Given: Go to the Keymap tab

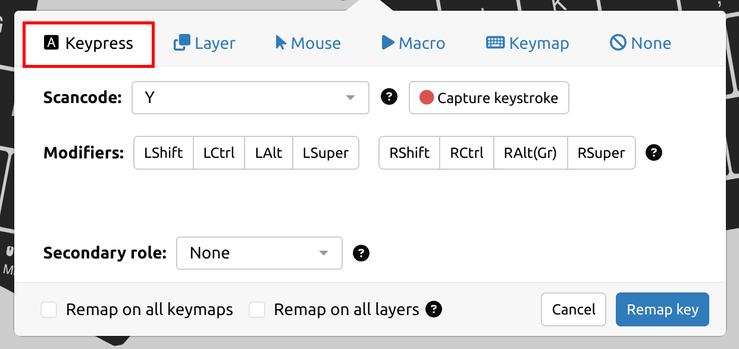Looking at the screenshot, I should point(527,43).
